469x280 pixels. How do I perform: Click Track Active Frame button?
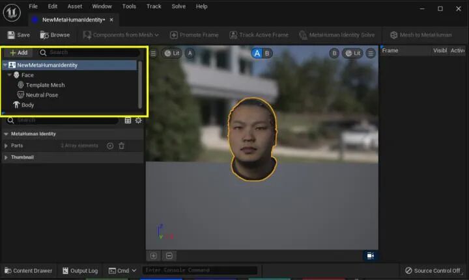(259, 35)
